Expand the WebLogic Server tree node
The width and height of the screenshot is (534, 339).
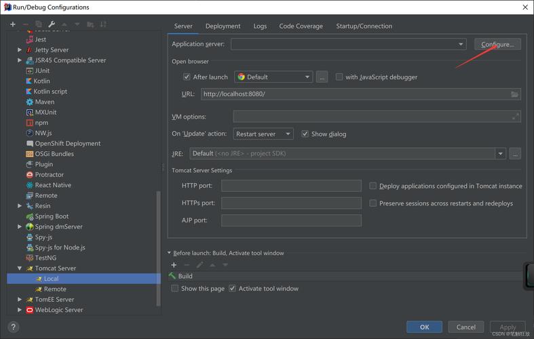coord(20,310)
